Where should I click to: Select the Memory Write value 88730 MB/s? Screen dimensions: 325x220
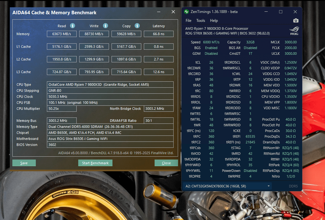[94, 34]
